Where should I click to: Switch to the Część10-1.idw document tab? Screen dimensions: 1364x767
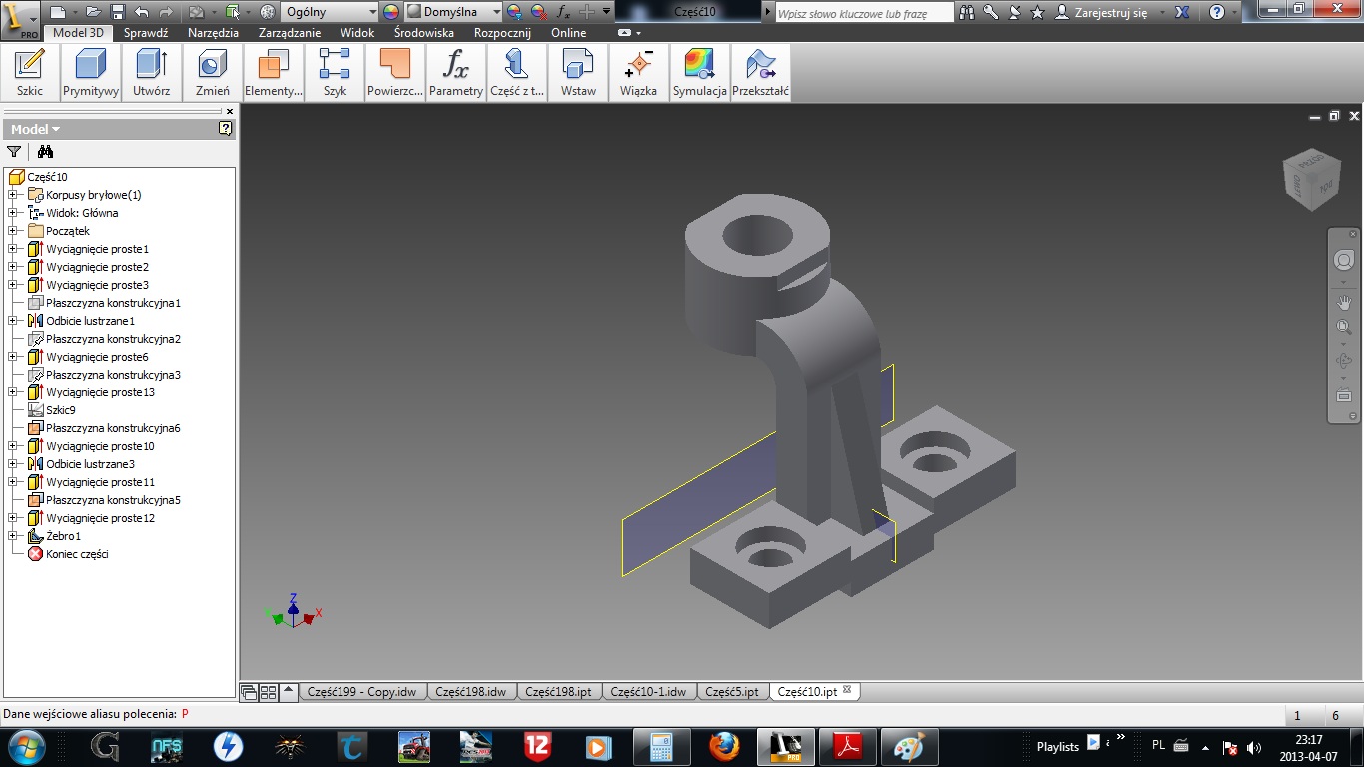(x=648, y=691)
